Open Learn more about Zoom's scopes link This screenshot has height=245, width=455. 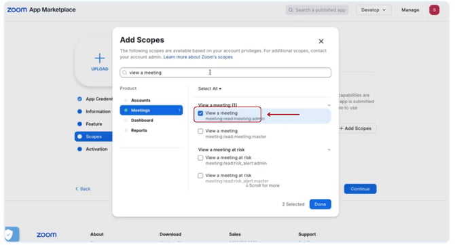point(198,57)
